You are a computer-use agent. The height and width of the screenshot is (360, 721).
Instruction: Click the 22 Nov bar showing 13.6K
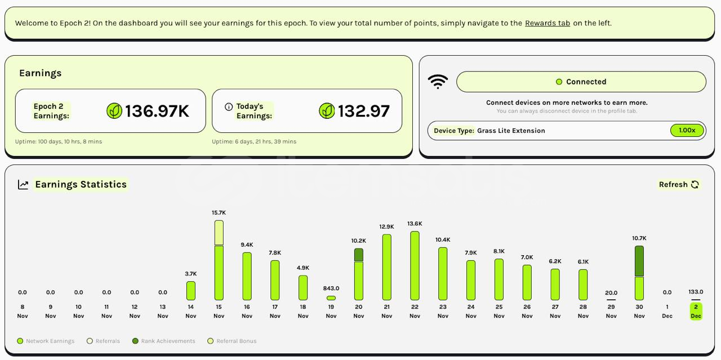pos(415,265)
